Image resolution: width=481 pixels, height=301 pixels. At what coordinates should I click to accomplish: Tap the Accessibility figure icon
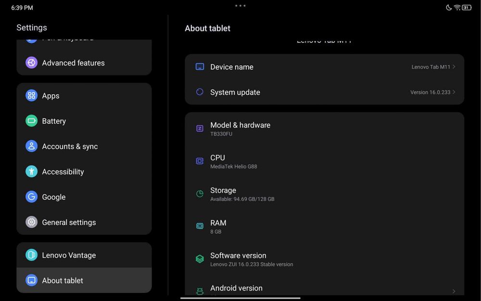31,171
